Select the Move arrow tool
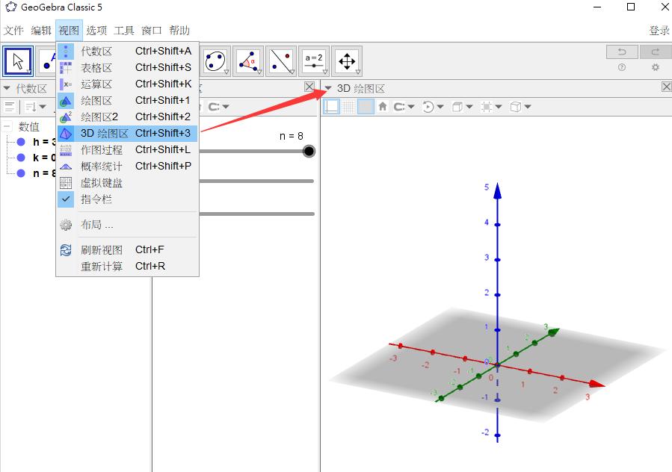The width and height of the screenshot is (672, 472). pos(19,60)
